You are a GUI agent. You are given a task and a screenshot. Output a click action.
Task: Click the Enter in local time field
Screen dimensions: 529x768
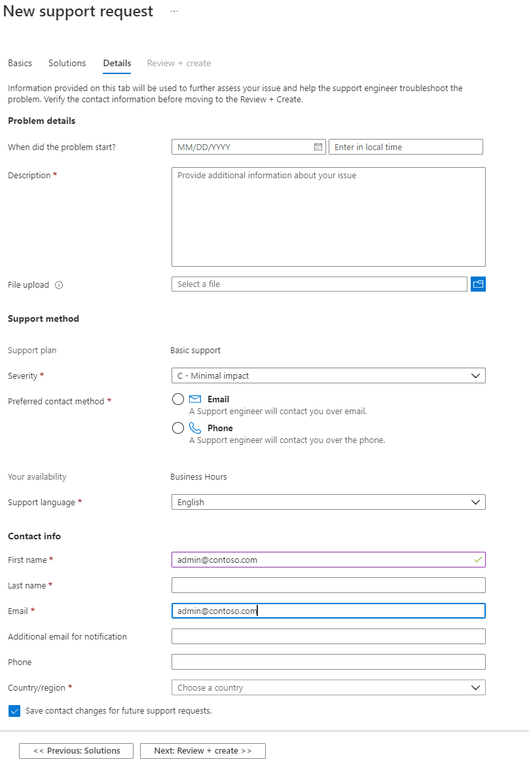(x=405, y=146)
